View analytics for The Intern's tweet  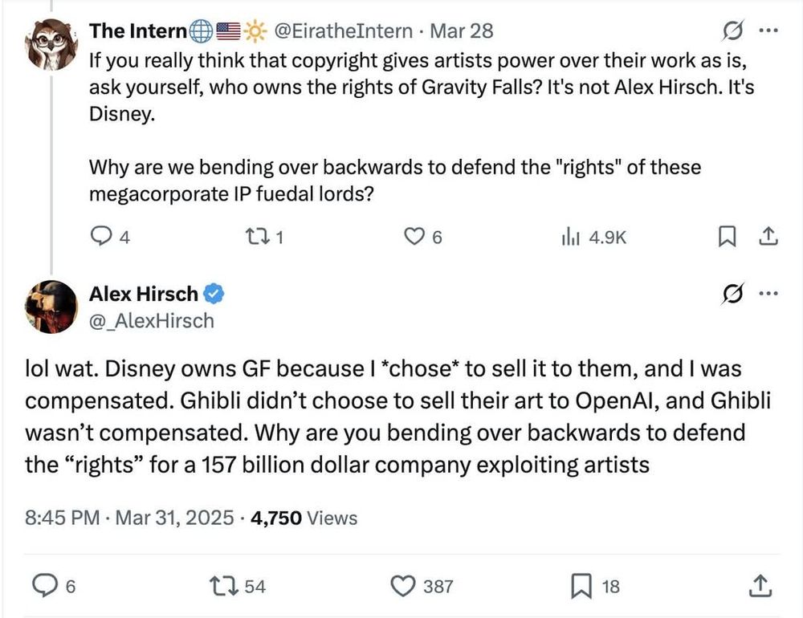click(570, 237)
